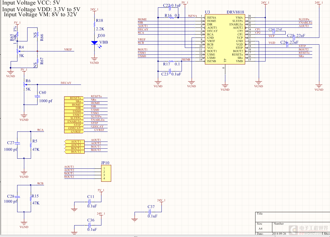Select the R67 resistor designator
The height and width of the screenshot is (237, 330).
pyautogui.click(x=42, y=61)
